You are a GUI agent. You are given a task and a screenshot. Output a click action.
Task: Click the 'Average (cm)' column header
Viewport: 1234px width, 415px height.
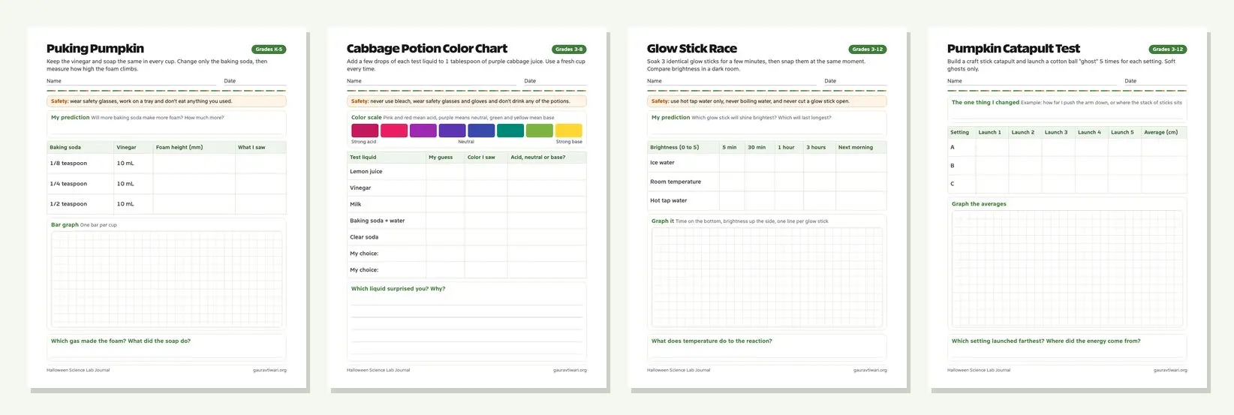(1160, 133)
